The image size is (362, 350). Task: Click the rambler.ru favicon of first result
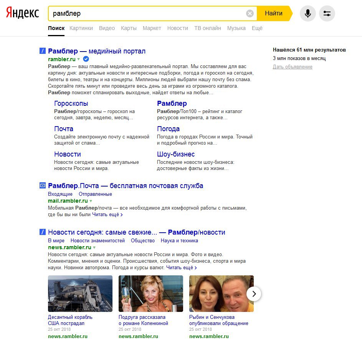coord(43,51)
